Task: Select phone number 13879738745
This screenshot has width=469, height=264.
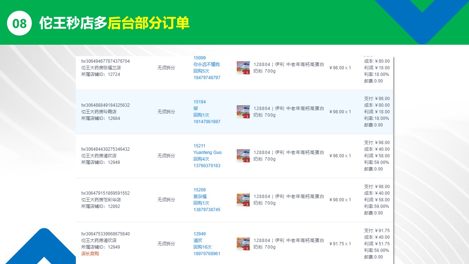Action: [x=207, y=210]
